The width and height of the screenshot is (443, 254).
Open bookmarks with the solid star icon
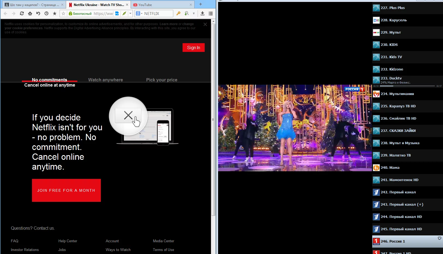(55, 13)
